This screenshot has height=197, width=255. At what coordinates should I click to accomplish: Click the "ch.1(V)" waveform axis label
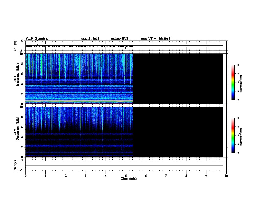15,46
